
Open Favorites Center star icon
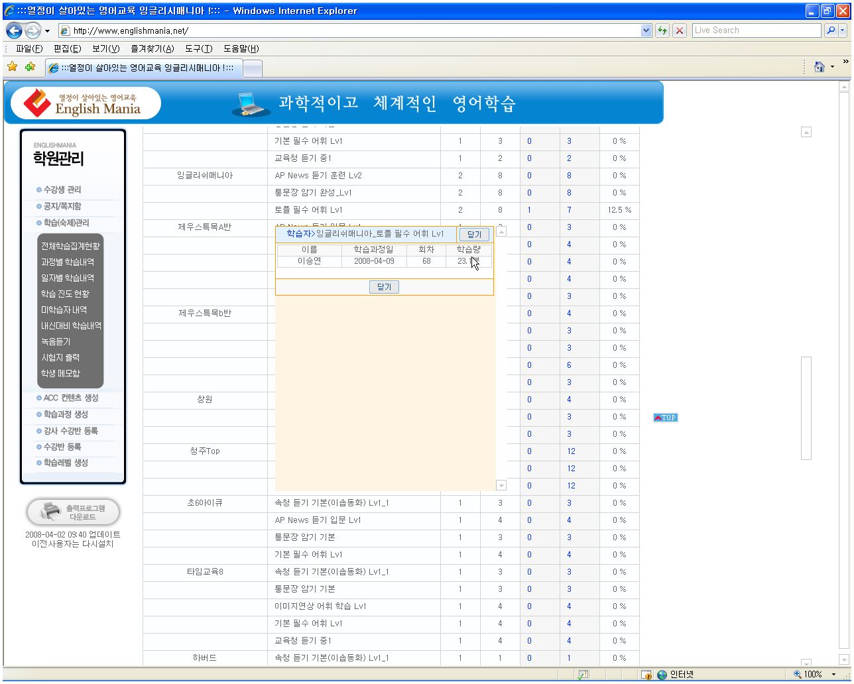[x=12, y=67]
